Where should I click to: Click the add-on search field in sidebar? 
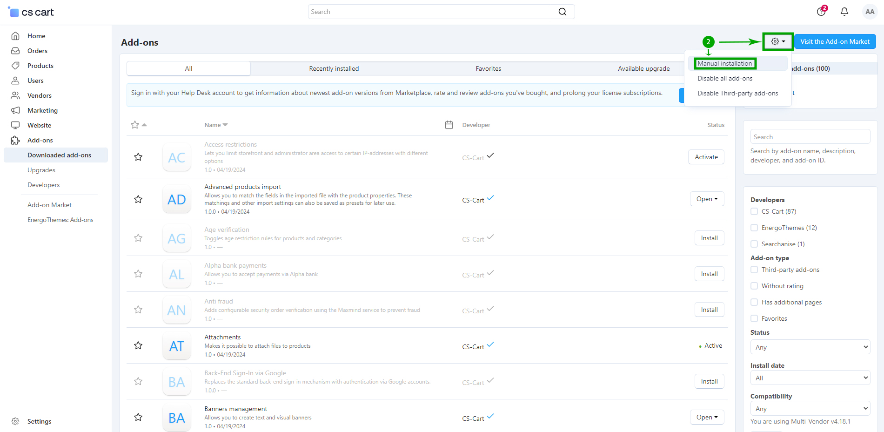(x=810, y=137)
